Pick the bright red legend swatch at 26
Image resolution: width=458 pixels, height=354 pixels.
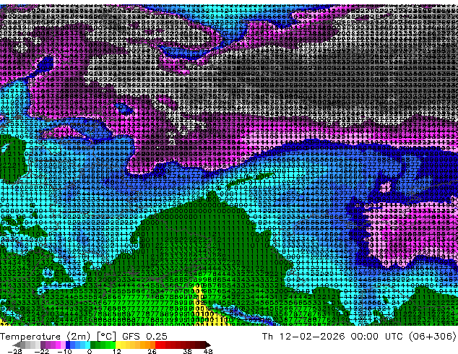pos(157,345)
